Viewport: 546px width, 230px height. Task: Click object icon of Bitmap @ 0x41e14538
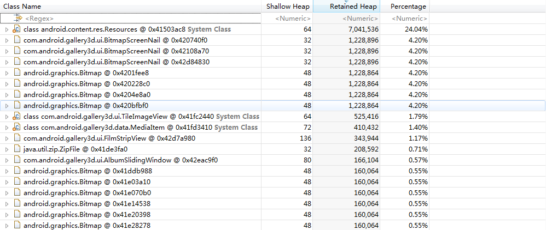17,203
